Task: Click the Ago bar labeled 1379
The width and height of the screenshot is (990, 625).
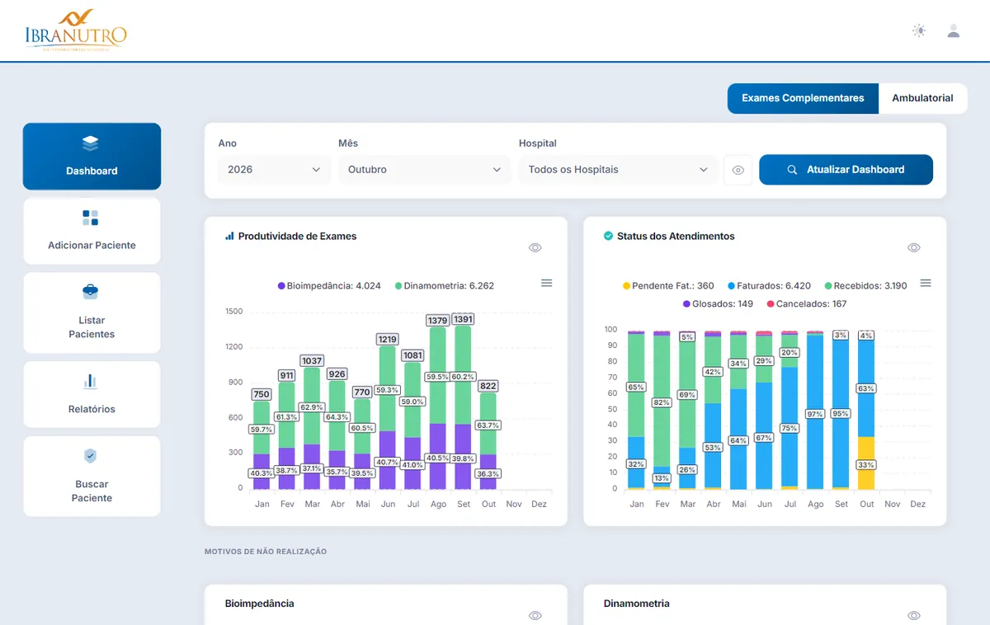Action: (x=438, y=409)
